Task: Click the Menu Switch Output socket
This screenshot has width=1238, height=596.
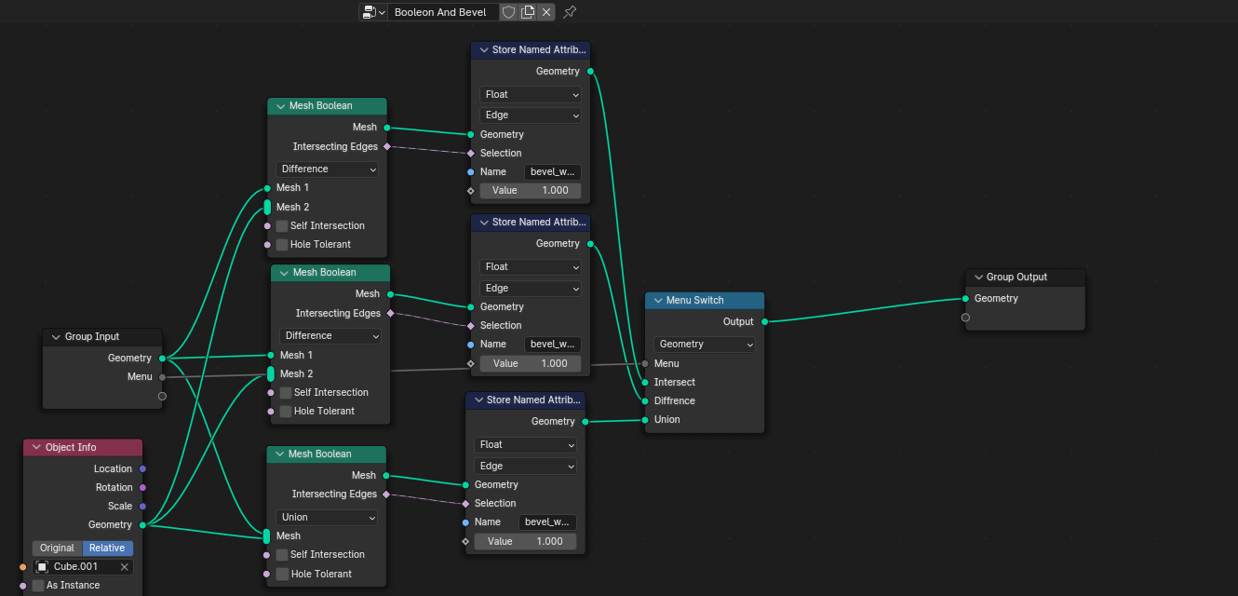Action: [764, 321]
